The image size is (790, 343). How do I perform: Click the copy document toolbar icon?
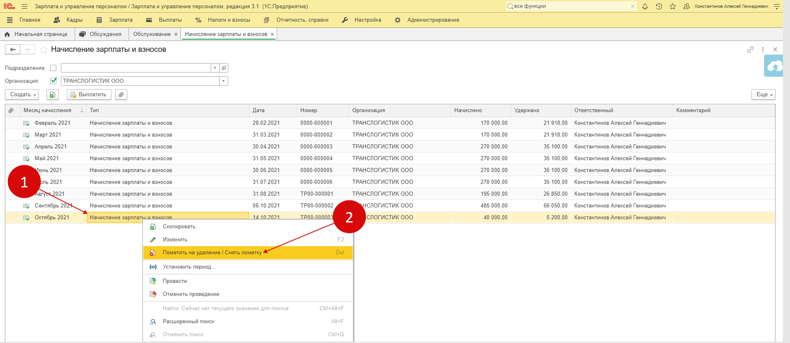(52, 95)
